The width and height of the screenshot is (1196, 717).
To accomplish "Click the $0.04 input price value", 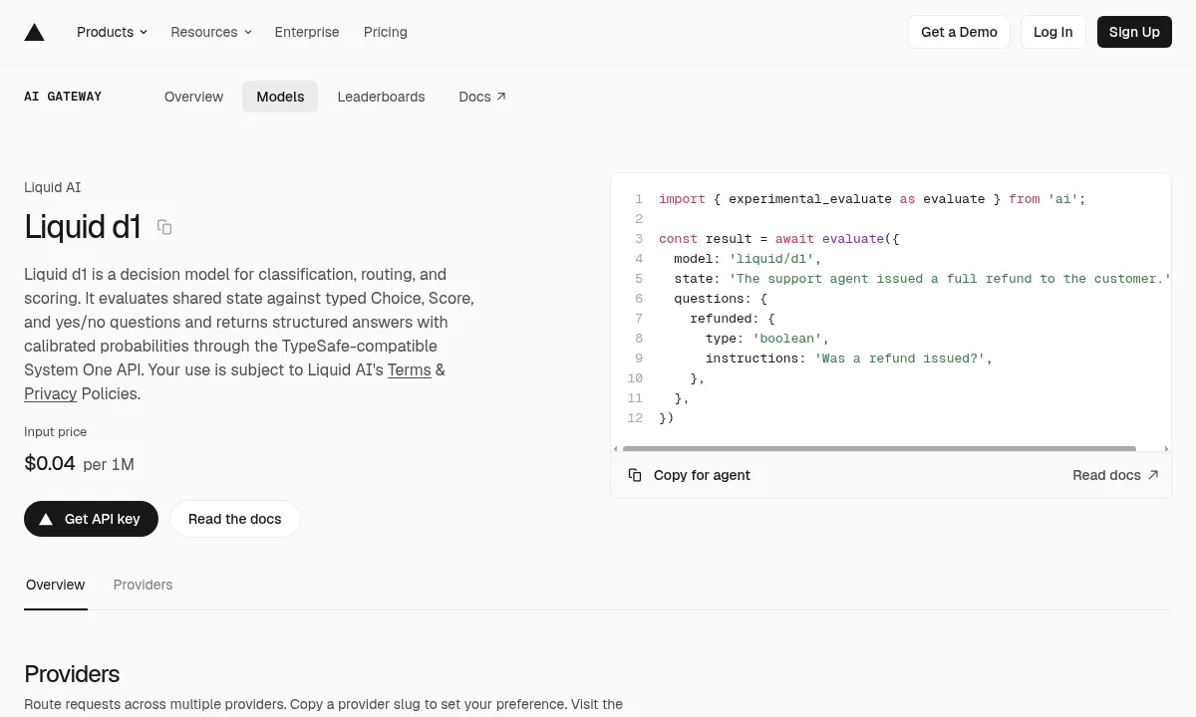I will pyautogui.click(x=50, y=463).
